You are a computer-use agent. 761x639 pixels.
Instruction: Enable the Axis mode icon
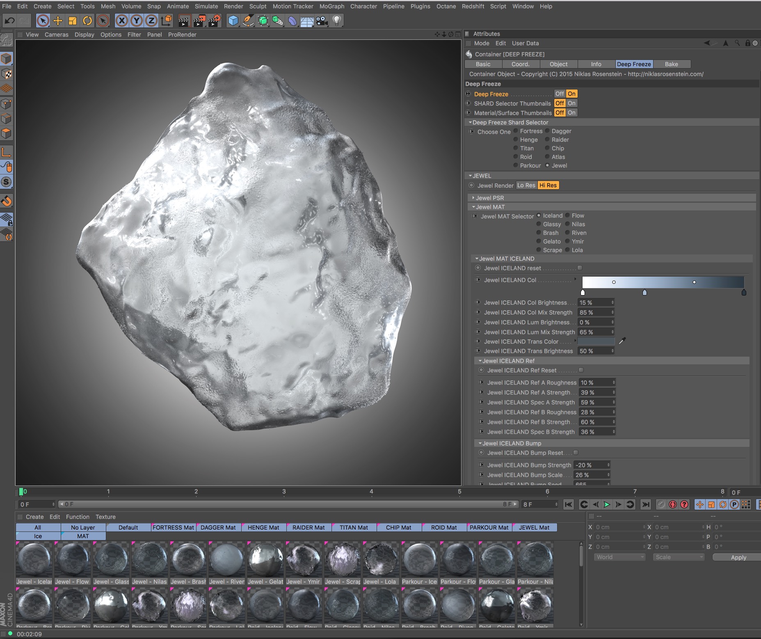(x=7, y=152)
